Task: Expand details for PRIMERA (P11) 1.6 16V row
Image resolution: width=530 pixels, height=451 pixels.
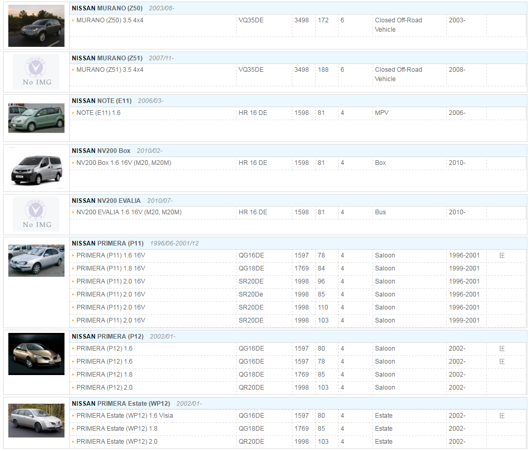Action: (x=502, y=255)
